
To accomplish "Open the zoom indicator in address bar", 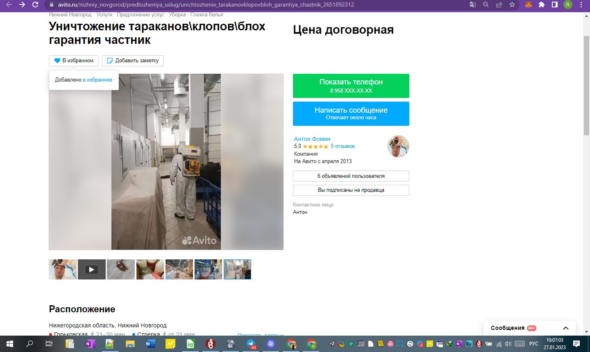I will pyautogui.click(x=486, y=5).
